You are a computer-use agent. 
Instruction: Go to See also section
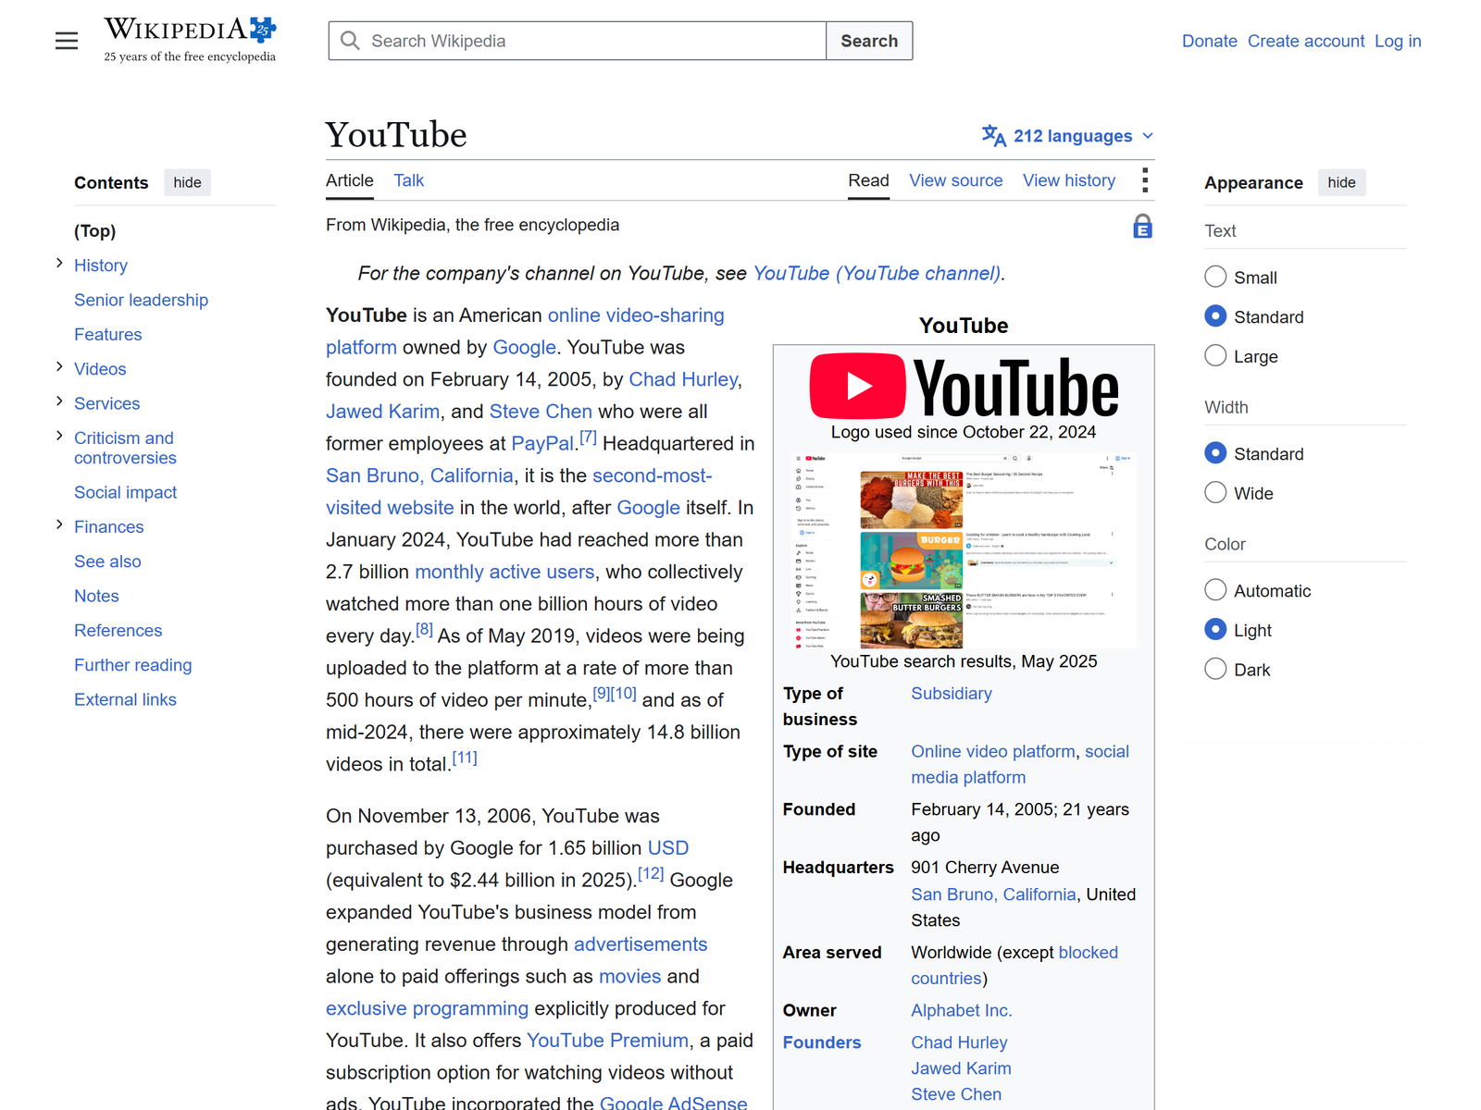tap(108, 561)
